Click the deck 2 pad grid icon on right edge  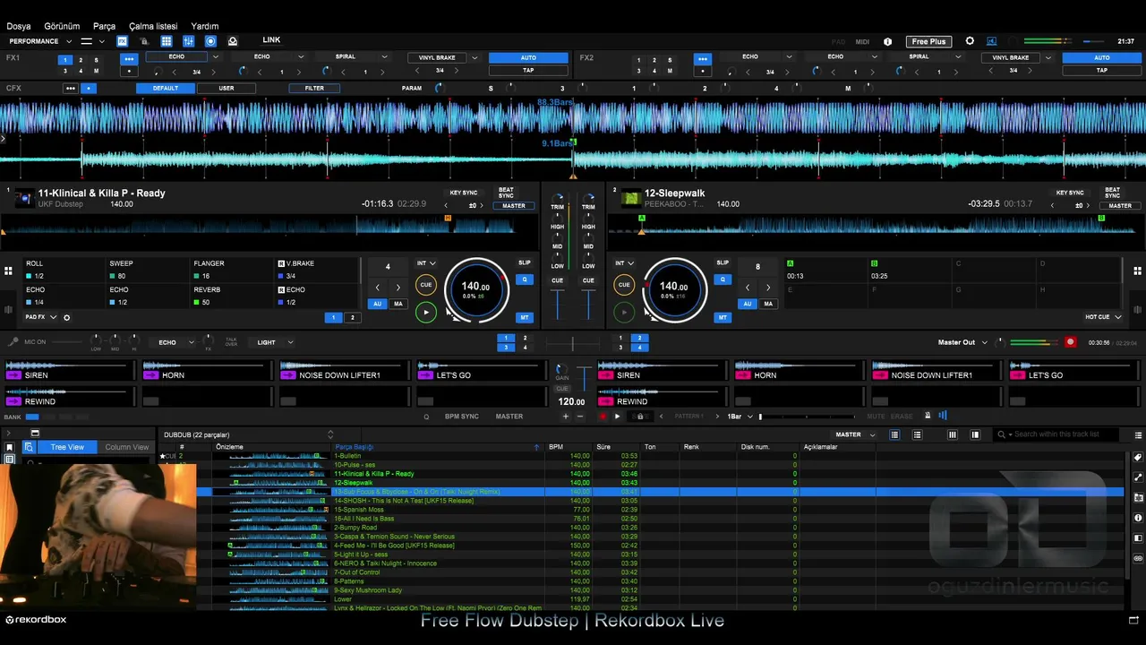1137,271
